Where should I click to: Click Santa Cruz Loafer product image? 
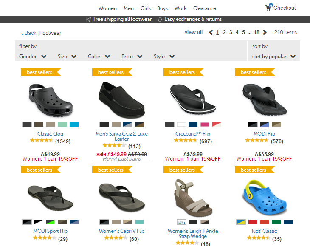tap(121, 100)
